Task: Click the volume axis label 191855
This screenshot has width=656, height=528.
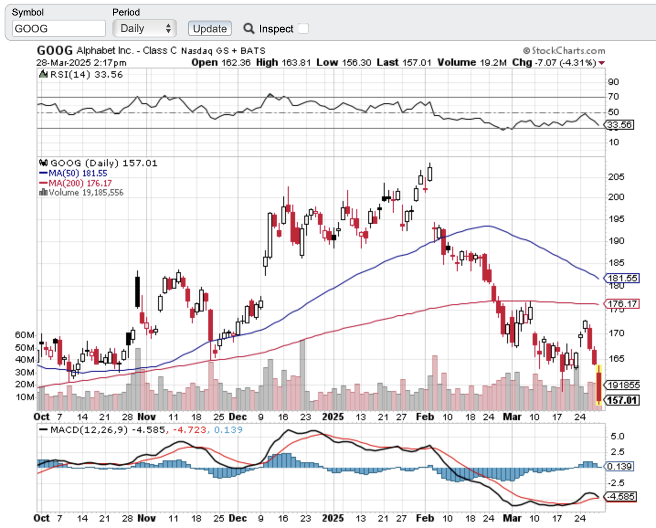Action: 622,385
